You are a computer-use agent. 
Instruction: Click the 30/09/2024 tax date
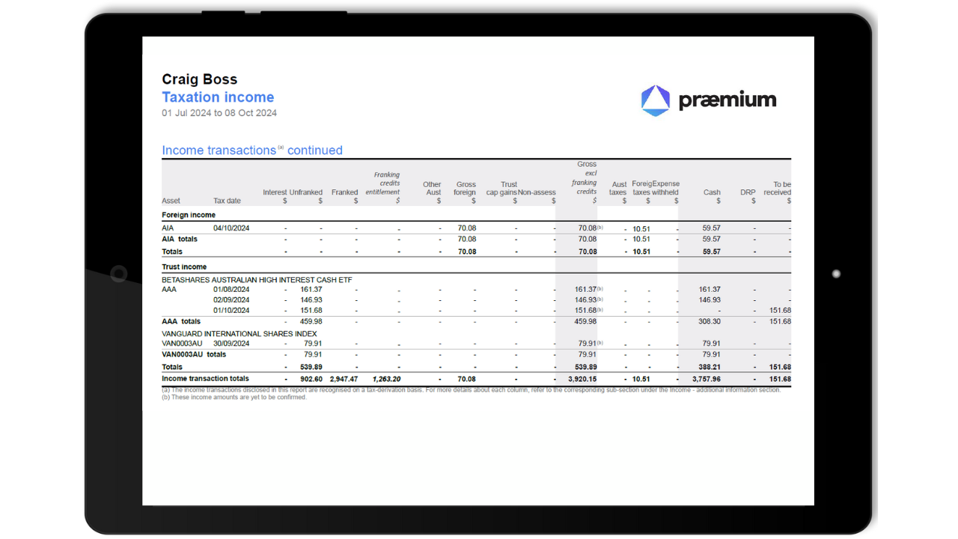pos(231,344)
